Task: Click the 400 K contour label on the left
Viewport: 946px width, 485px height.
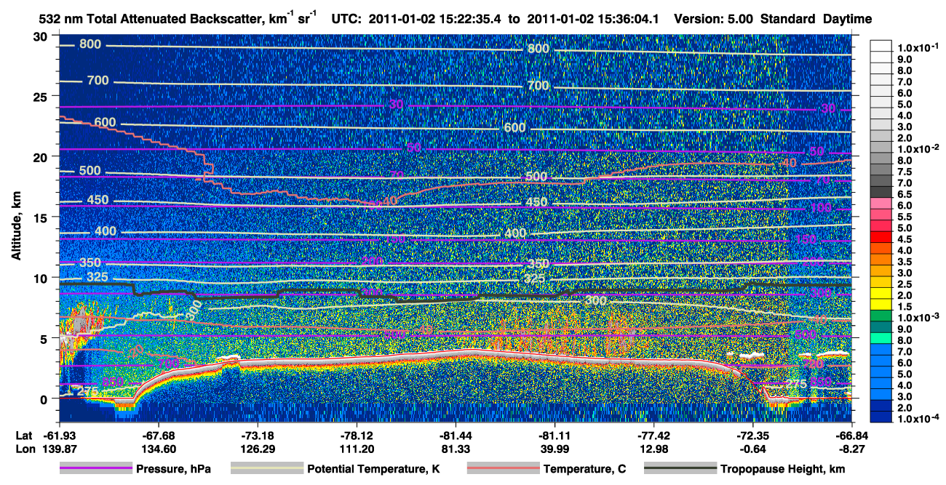Action: pyautogui.click(x=106, y=231)
